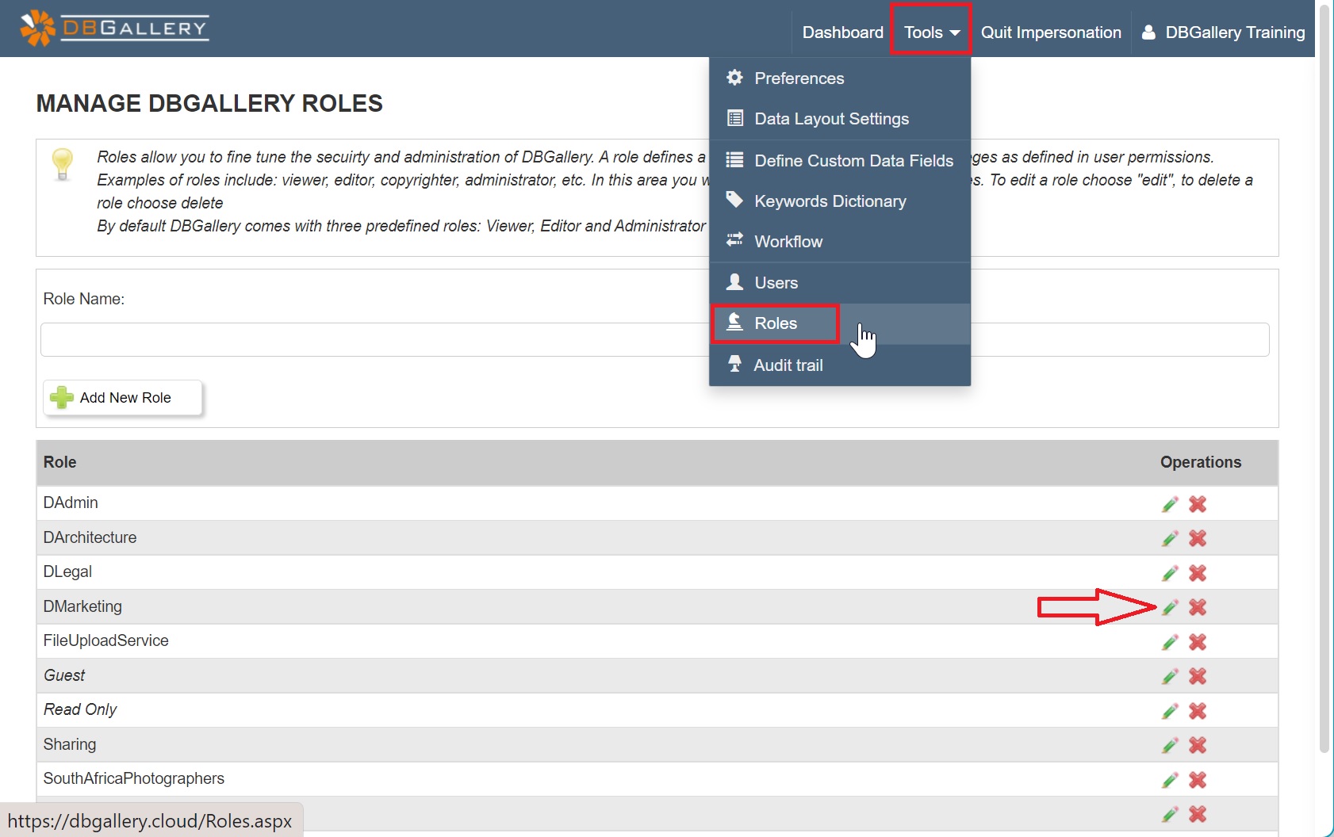1334x837 pixels.
Task: Edit the DMarketing role
Action: point(1170,607)
